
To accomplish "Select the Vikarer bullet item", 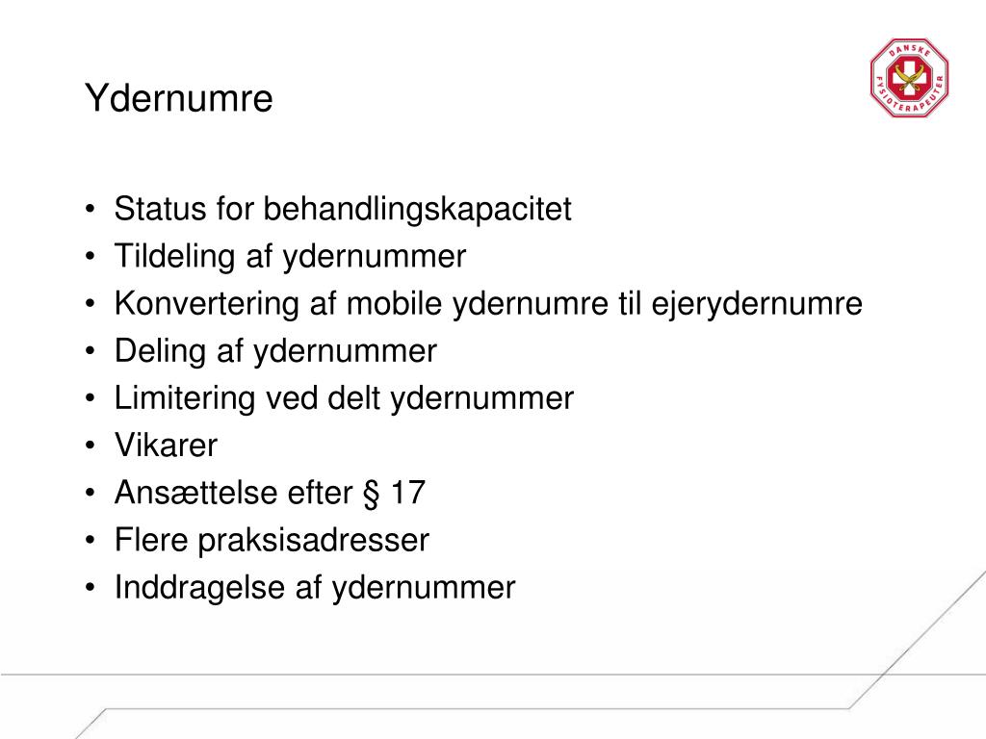I will [166, 446].
